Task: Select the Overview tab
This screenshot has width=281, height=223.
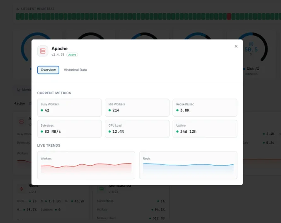Action: tap(48, 70)
